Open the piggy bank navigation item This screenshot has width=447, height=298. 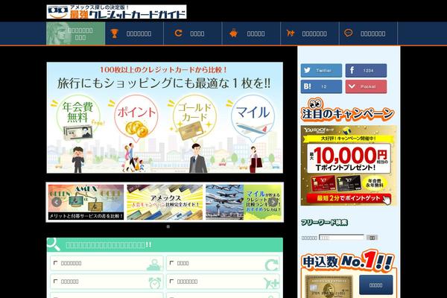251,34
